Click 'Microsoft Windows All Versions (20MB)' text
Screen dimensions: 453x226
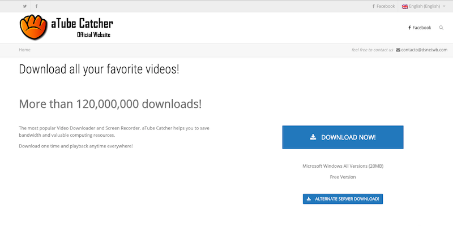343,166
